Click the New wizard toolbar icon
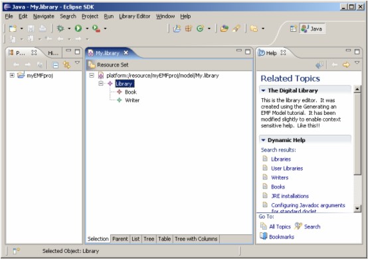Screen dimensions: 368x259 (13, 29)
